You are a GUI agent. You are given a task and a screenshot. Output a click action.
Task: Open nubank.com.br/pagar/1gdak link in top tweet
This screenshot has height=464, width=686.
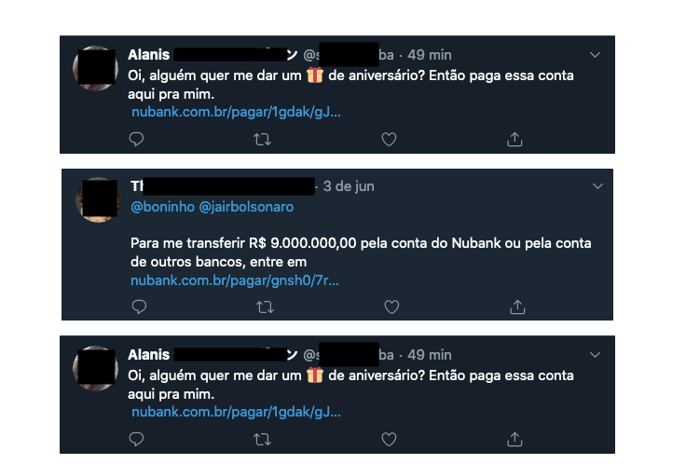coord(236,112)
